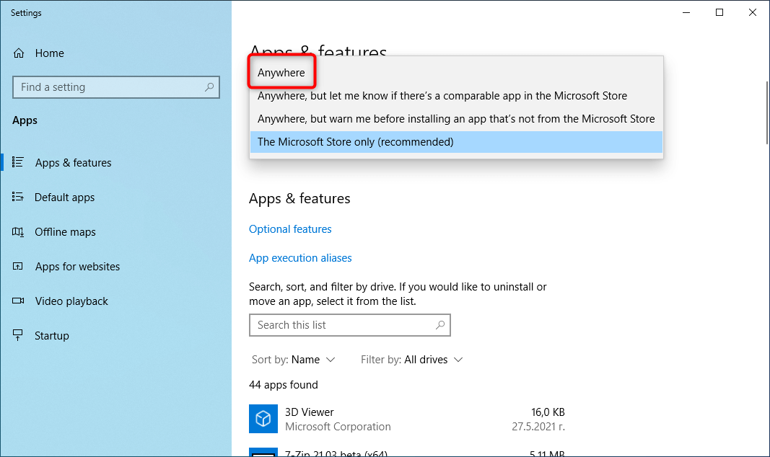This screenshot has width=770, height=457.
Task: Click the 16,0 KB size value
Action: click(x=548, y=412)
